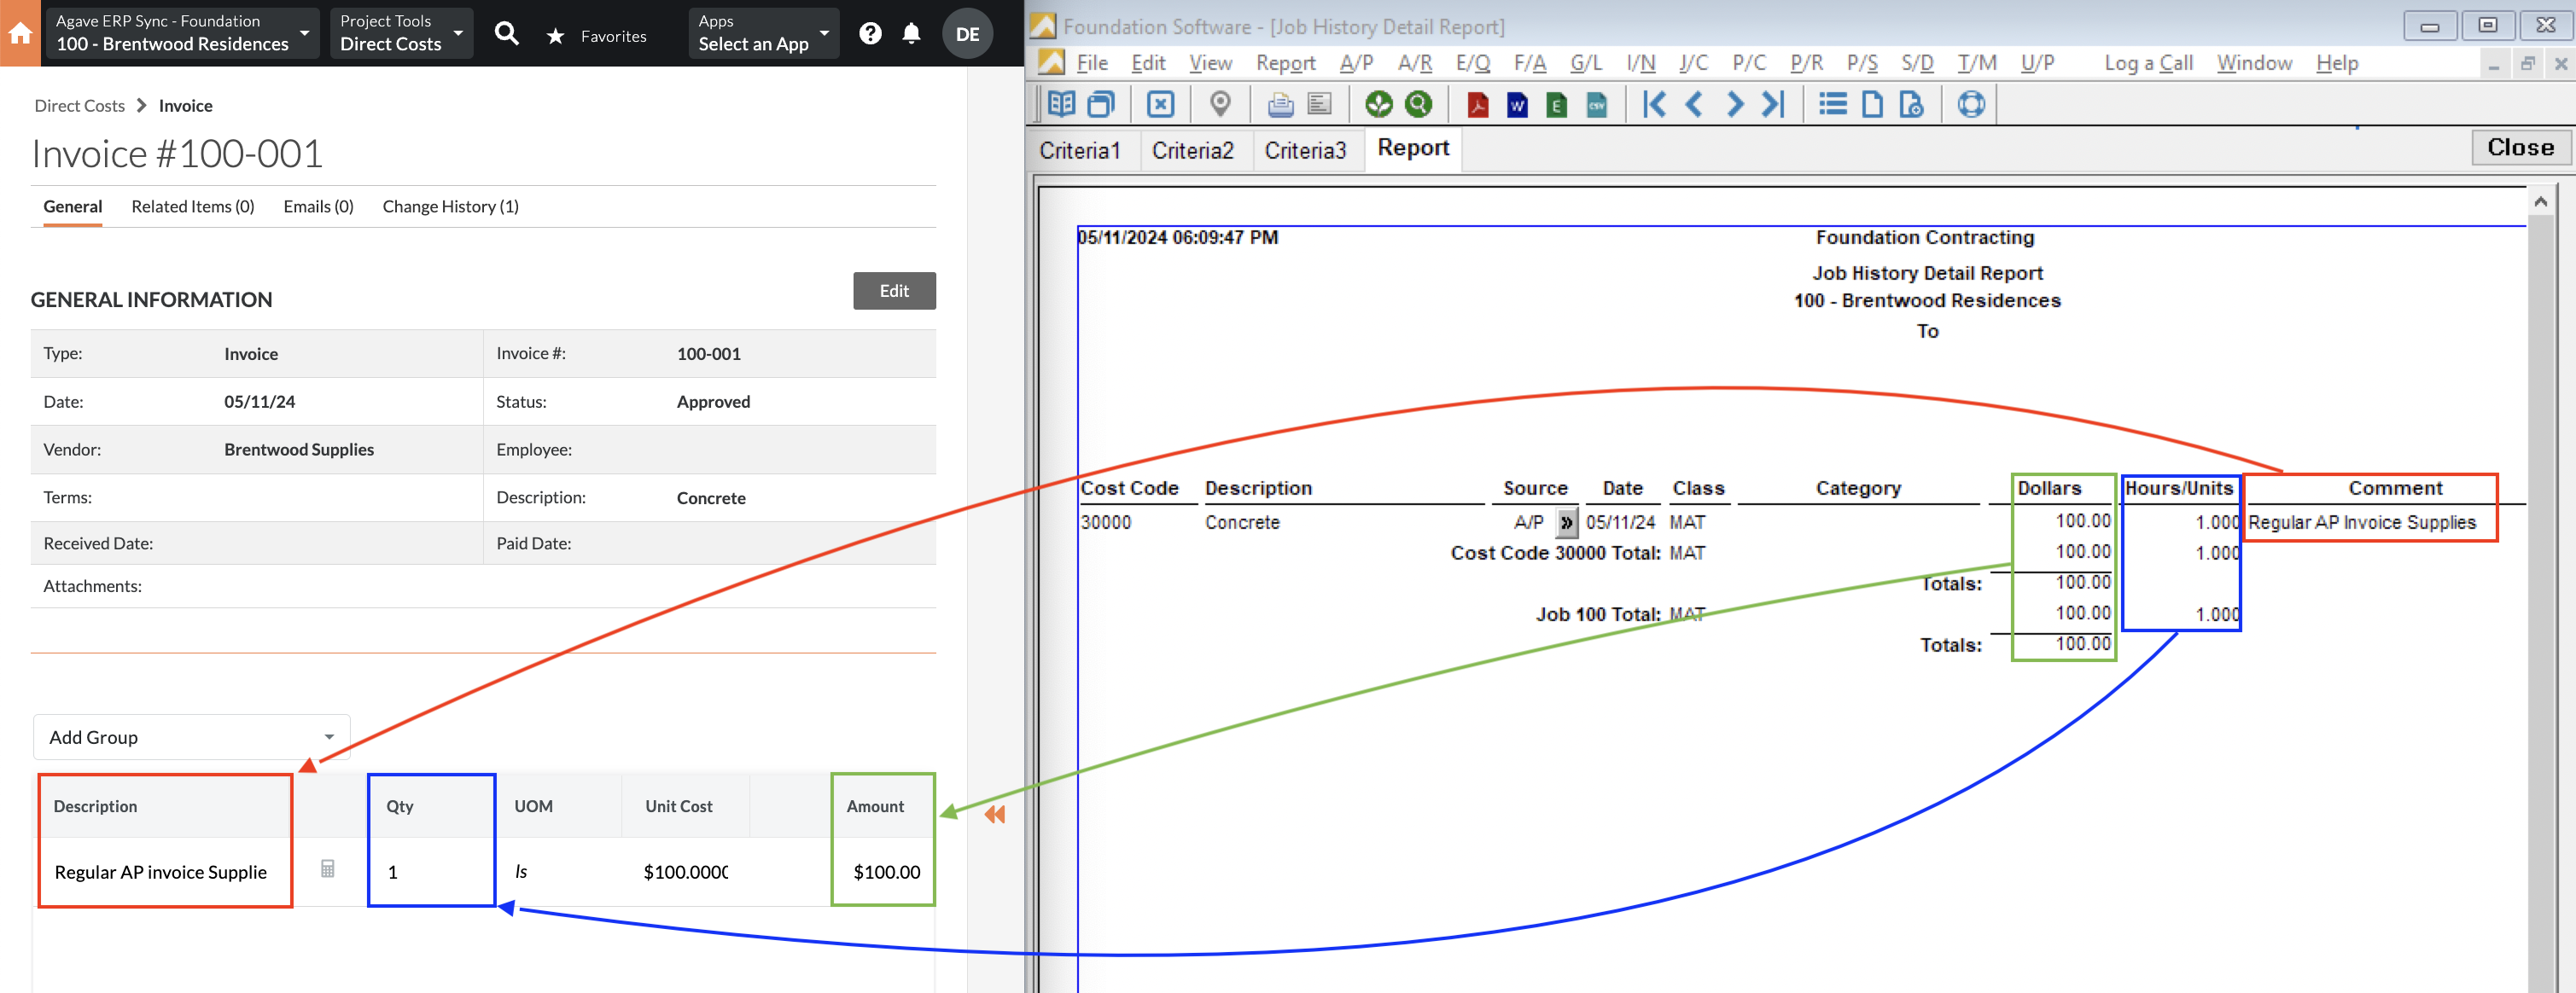Export report to Excel icon
Viewport: 2576px width, 993px height.
click(x=1557, y=104)
